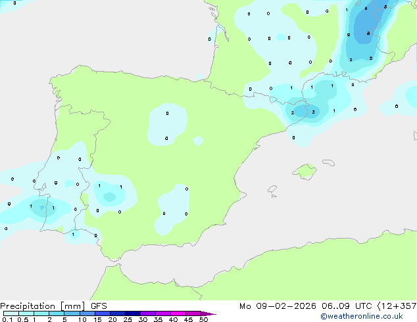Click the '50' legend scale label
Viewport: 417px width, 322px height.
pos(203,319)
